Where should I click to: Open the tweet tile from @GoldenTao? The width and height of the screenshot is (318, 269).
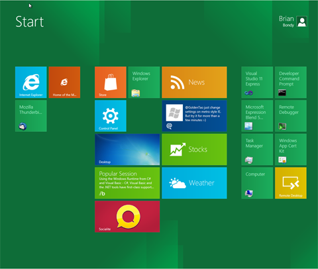[194, 116]
